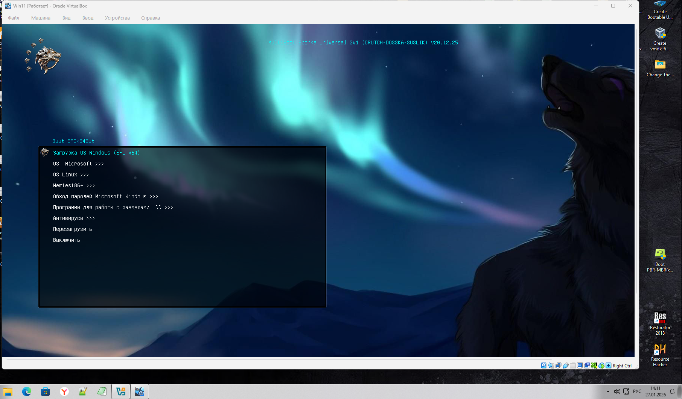Open the notification center bell
Screen dimensions: 682x399
pos(672,391)
